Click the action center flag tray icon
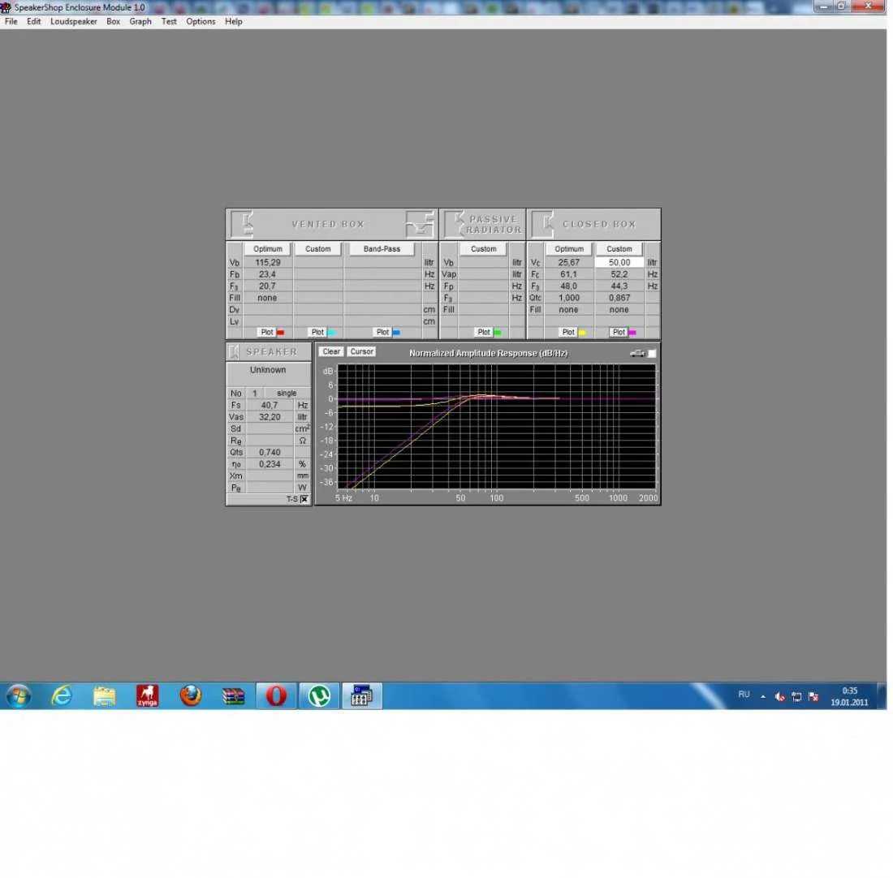The image size is (893, 878). 813,696
